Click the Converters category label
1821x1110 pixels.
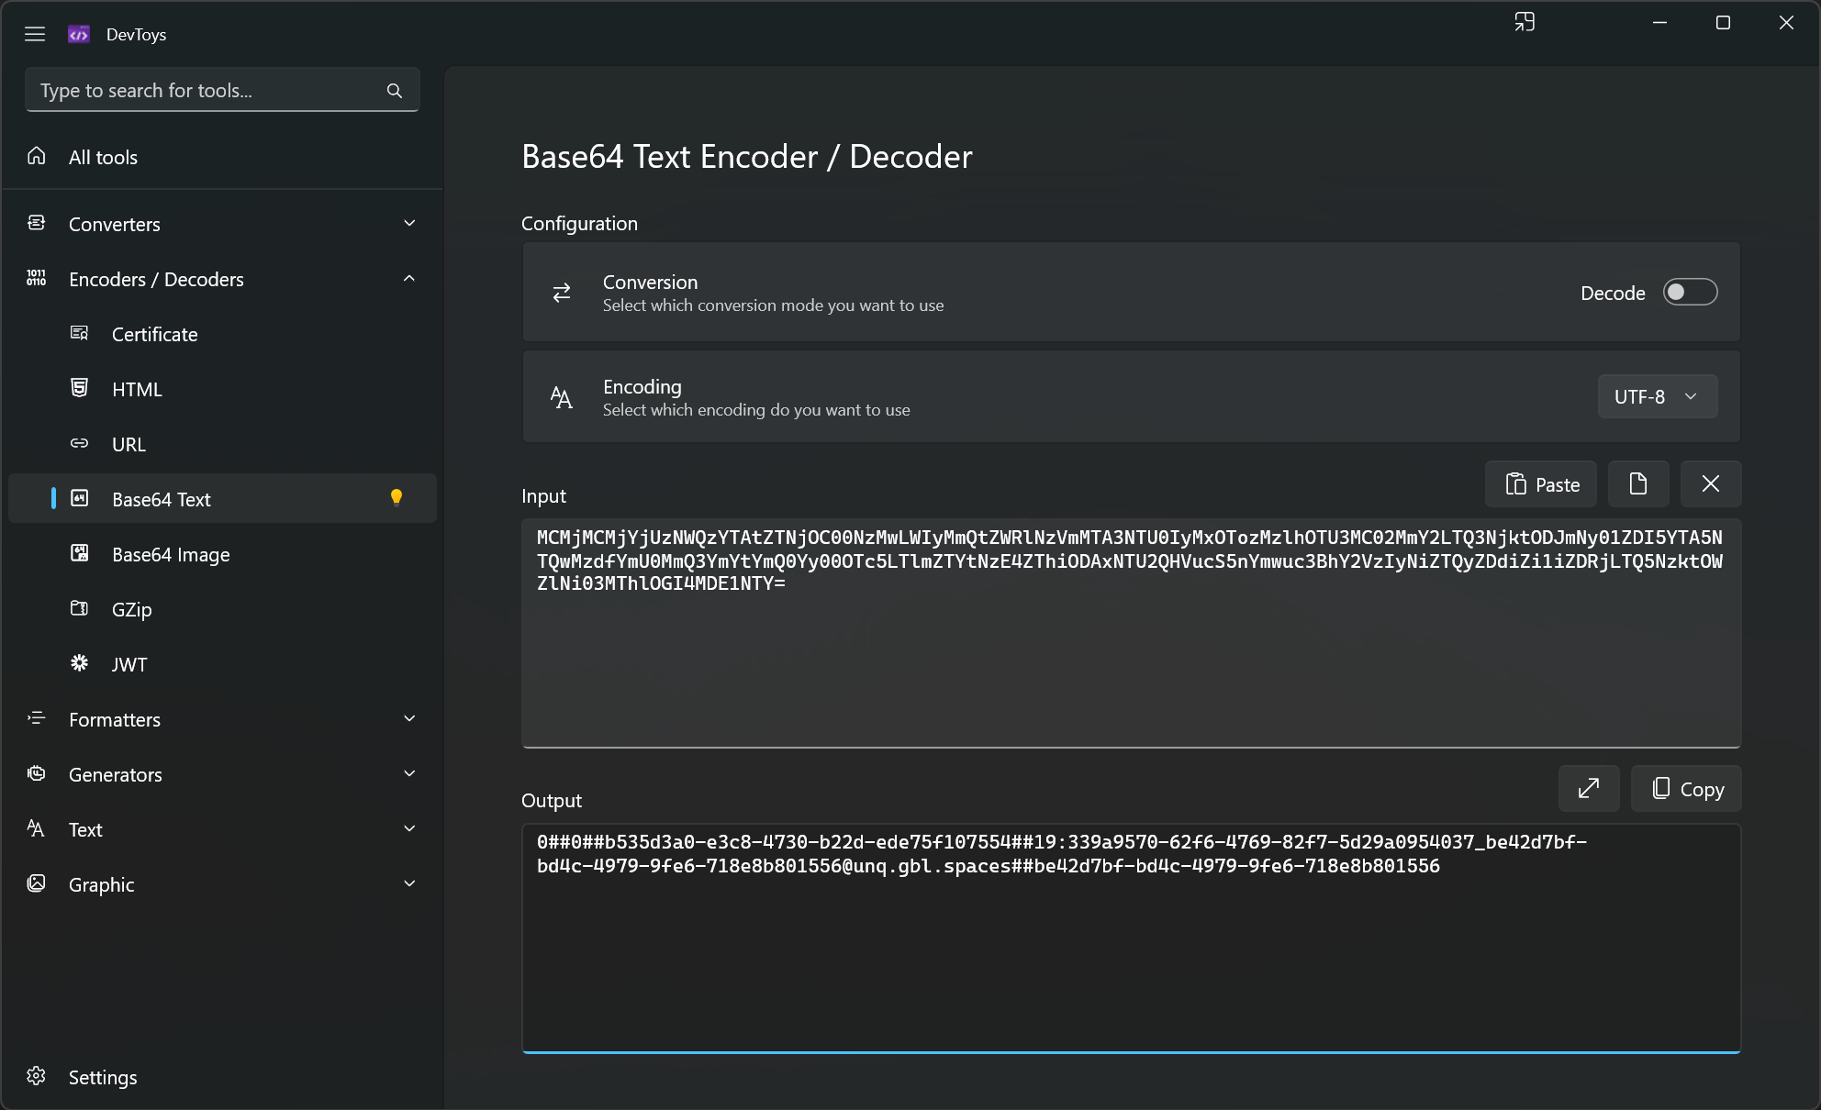[x=115, y=224]
